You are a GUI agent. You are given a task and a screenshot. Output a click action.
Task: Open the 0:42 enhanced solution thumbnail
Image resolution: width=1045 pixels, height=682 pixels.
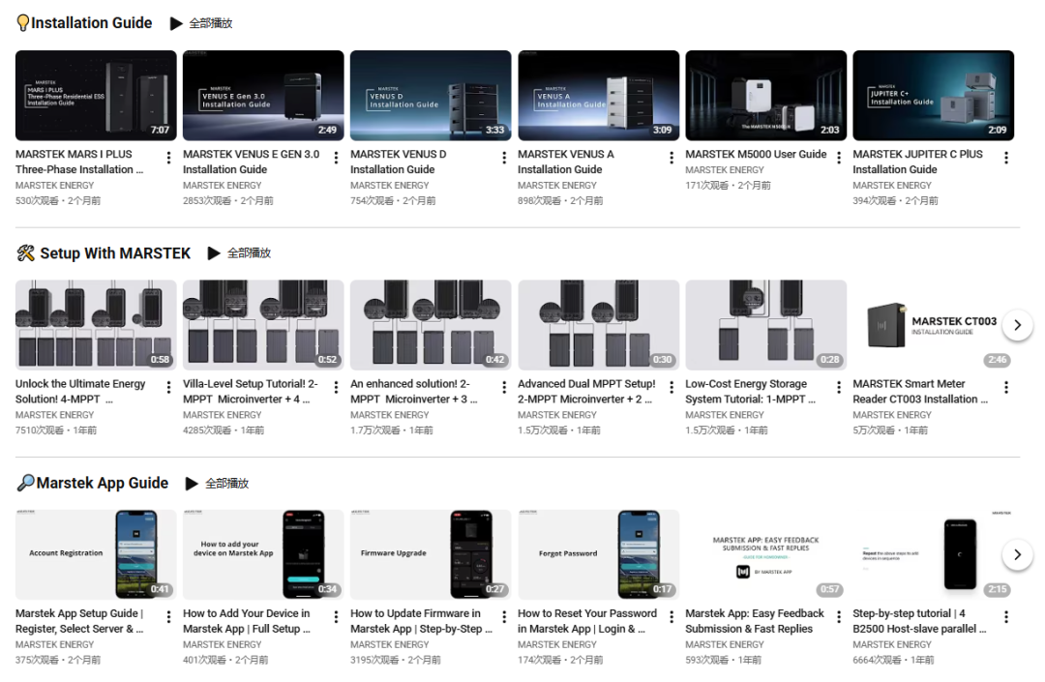tap(431, 325)
